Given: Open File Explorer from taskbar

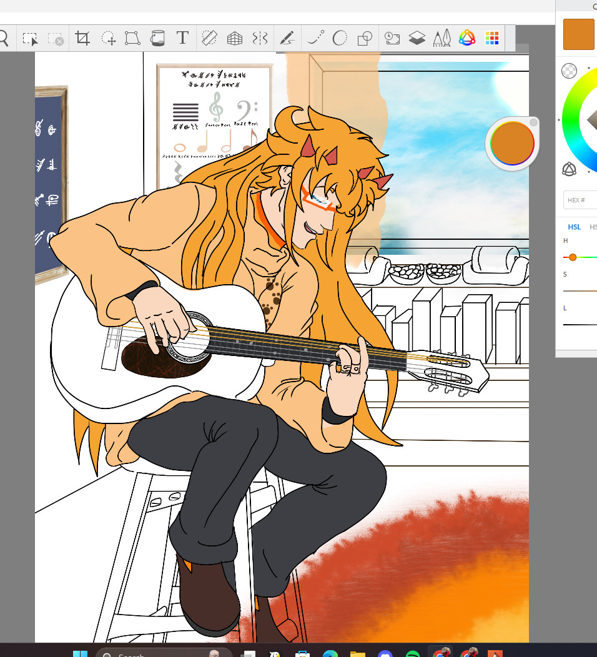Looking at the screenshot, I should [358, 654].
